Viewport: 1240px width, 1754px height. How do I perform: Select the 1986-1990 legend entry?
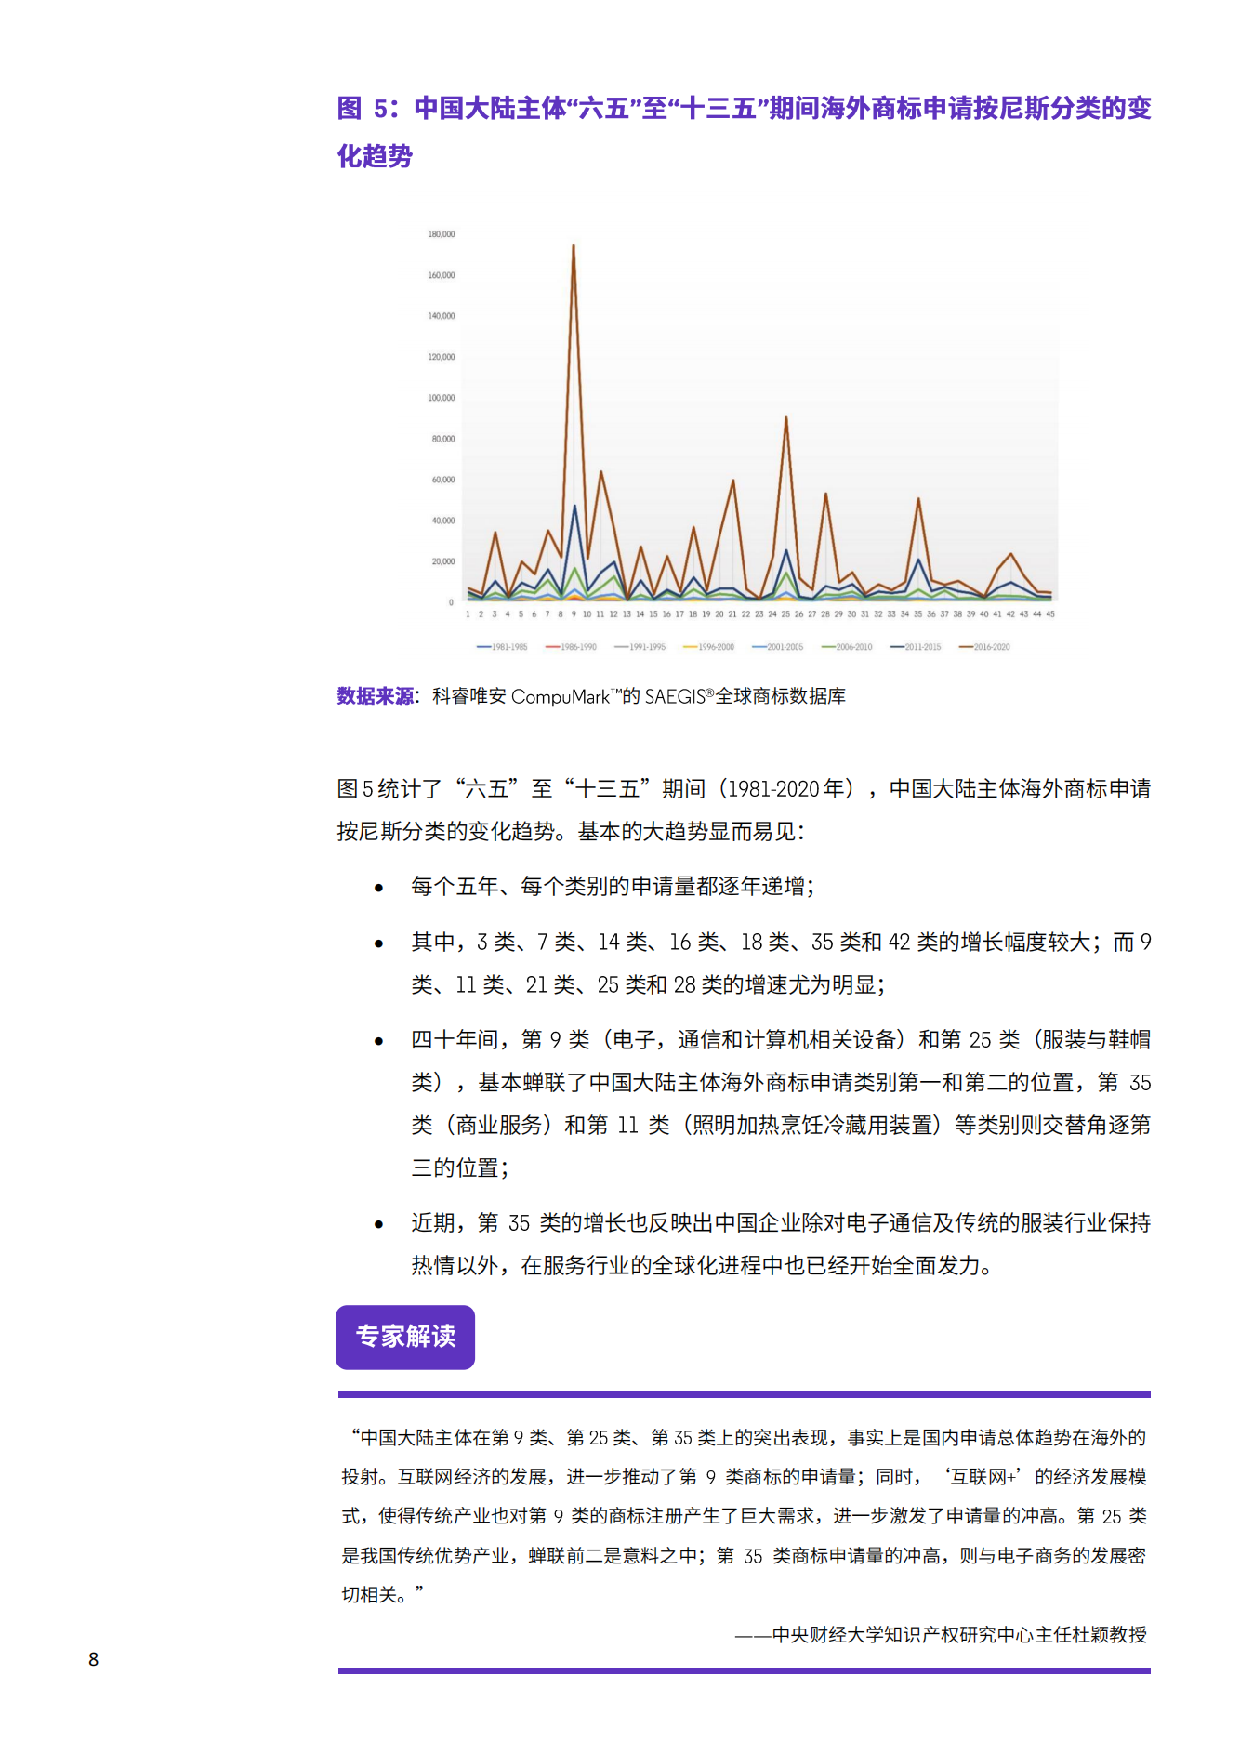571,647
